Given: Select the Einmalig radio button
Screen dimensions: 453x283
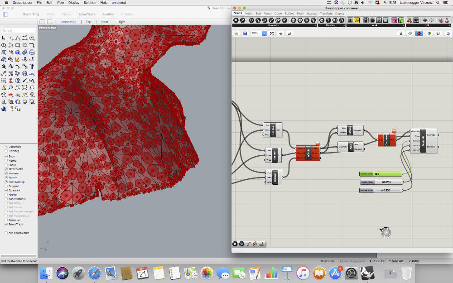Looking at the screenshot, I should click(6, 151).
